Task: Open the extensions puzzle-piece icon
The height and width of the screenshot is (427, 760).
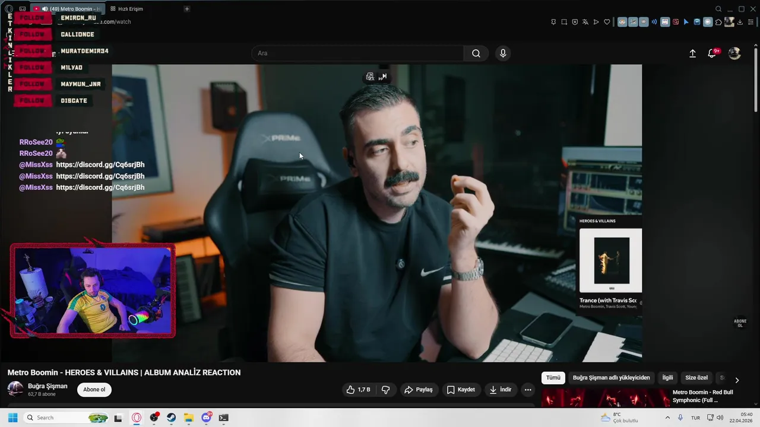Action: (x=718, y=22)
